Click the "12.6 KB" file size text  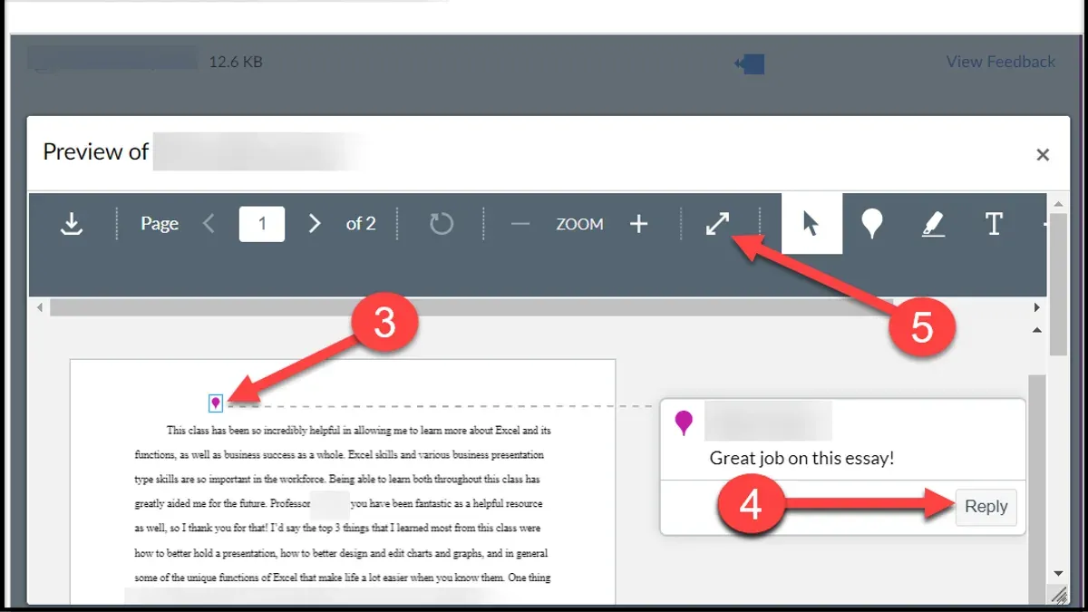point(236,63)
